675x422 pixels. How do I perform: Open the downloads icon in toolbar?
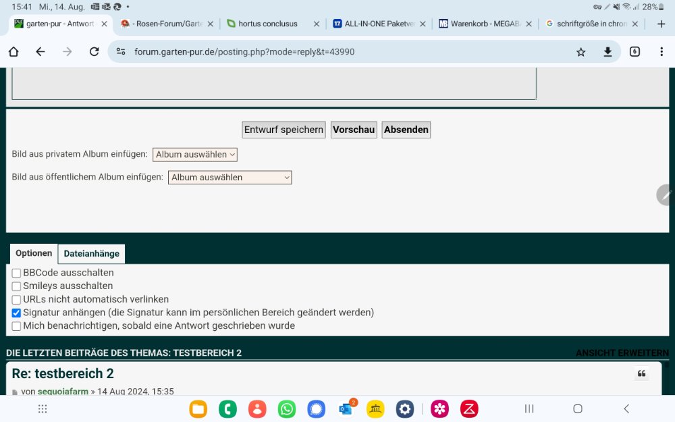click(607, 52)
